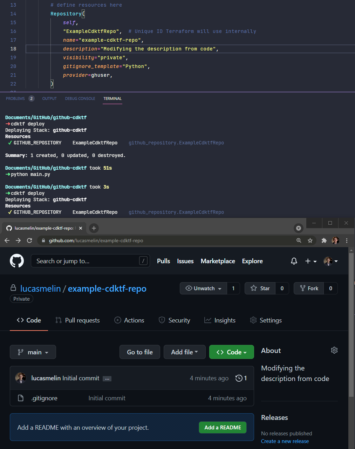Click the Add a README button

223,428
